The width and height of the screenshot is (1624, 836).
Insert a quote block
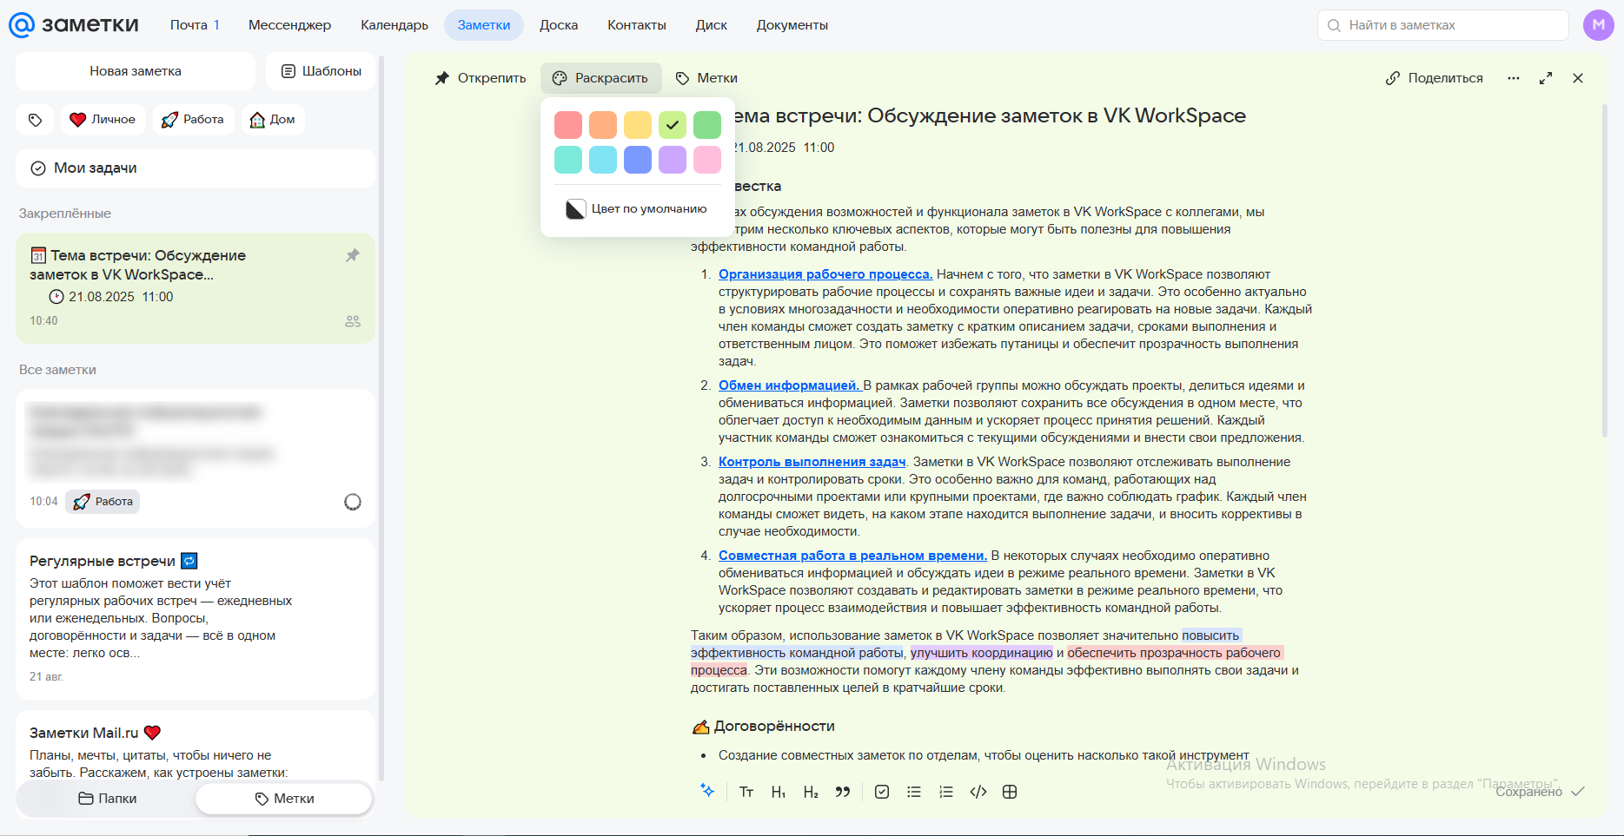click(x=842, y=792)
